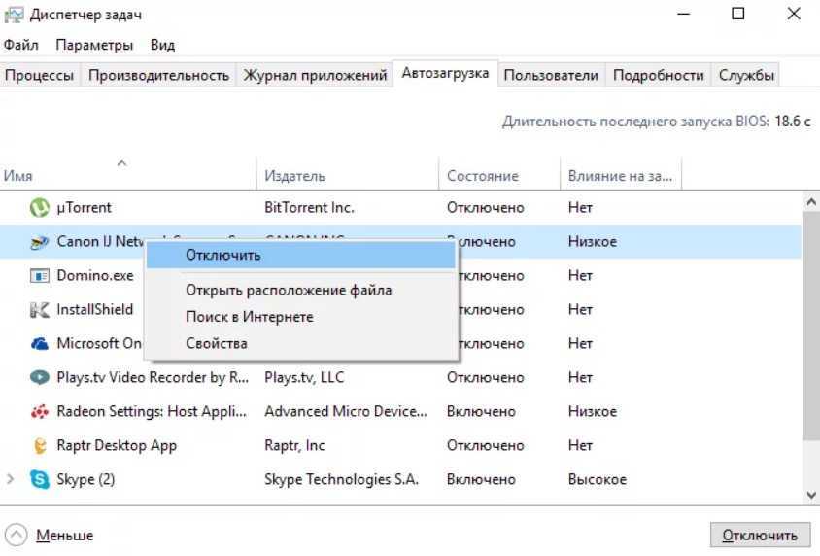Switch to the Пользователи tab
820x556 pixels.
coord(551,75)
